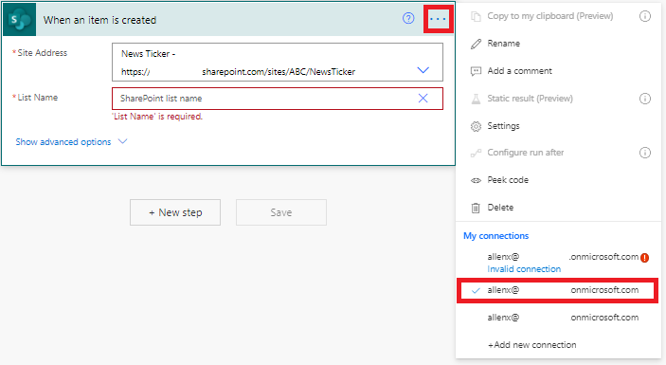The height and width of the screenshot is (365, 666).
Task: Click the List Name label
Action: click(x=37, y=98)
